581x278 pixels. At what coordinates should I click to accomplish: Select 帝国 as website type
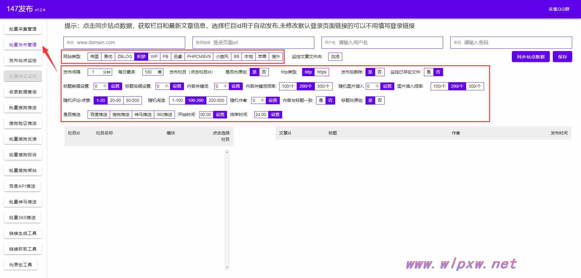95,57
